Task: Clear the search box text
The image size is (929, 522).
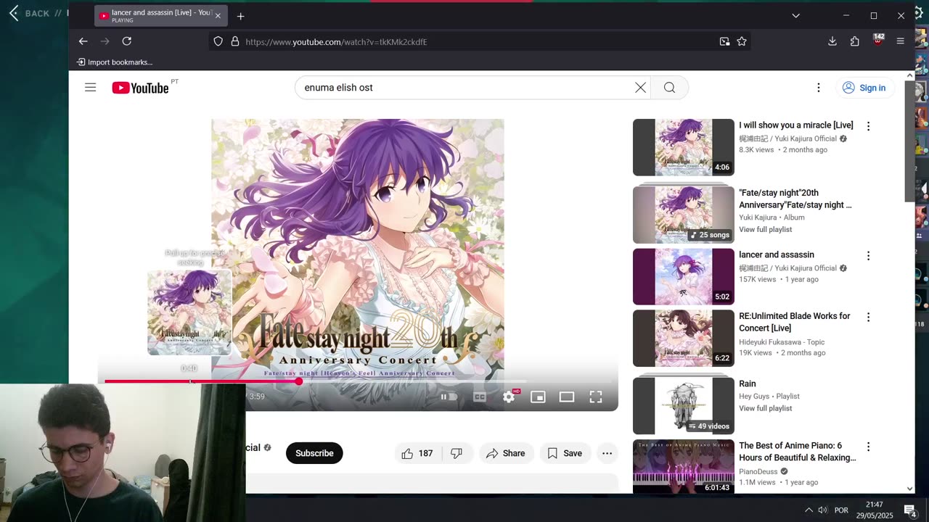Action: click(640, 88)
